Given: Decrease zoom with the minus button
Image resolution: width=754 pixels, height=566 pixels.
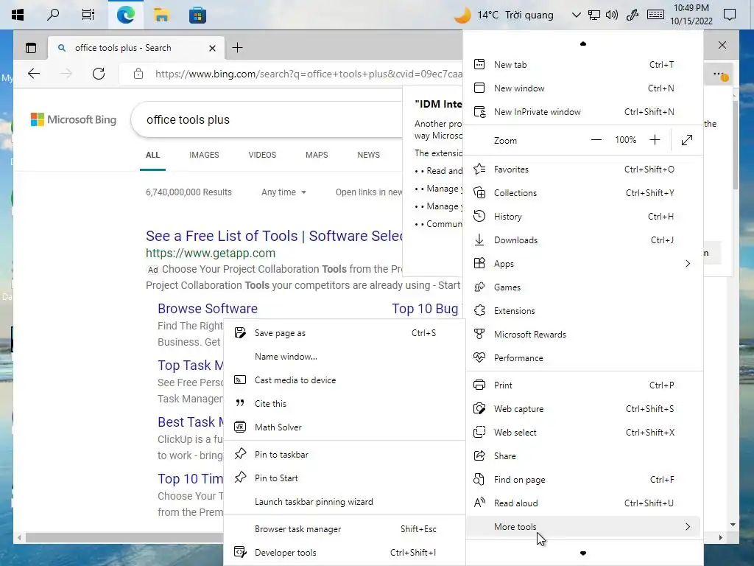Looking at the screenshot, I should [596, 140].
